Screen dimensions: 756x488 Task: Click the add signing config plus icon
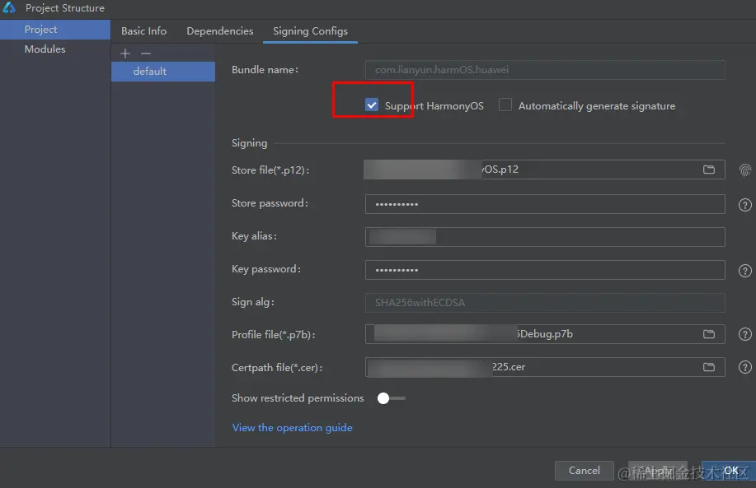click(125, 53)
